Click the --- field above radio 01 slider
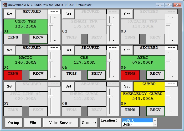This screenshot has height=131, width=184. point(54,12)
